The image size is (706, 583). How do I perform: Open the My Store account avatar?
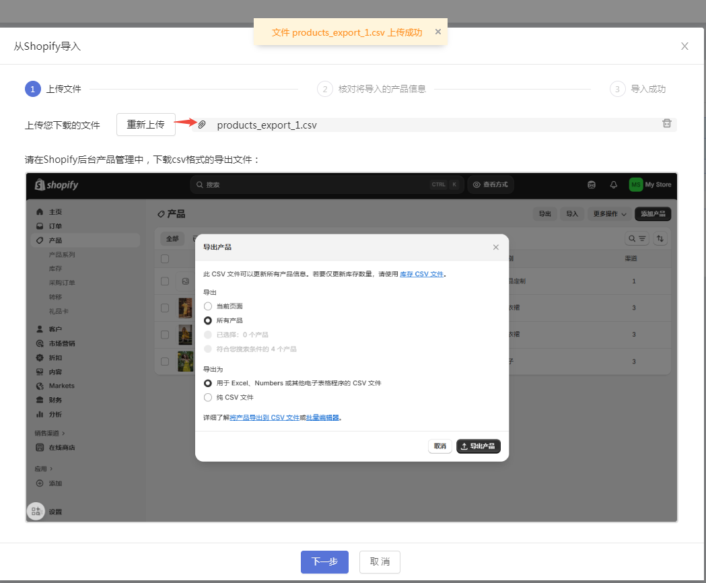(636, 184)
